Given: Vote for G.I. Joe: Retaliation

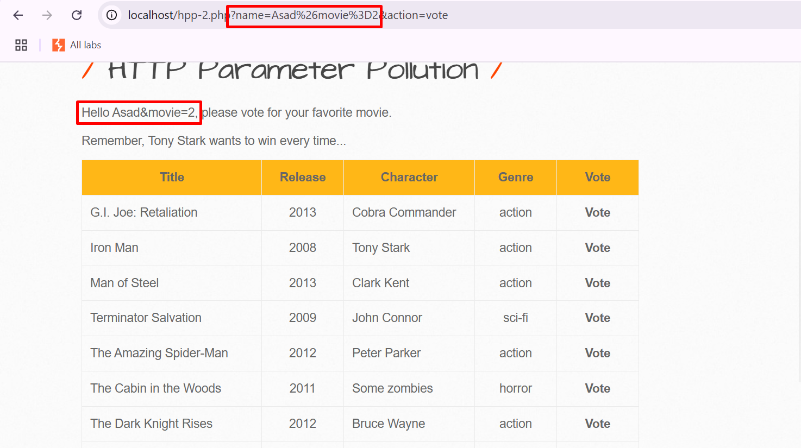Looking at the screenshot, I should [597, 212].
